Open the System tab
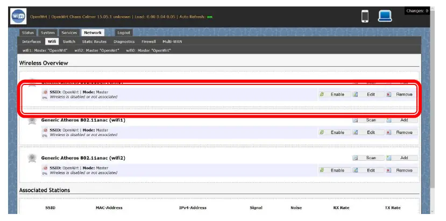Screen dimensions: 446x221 pos(47,33)
